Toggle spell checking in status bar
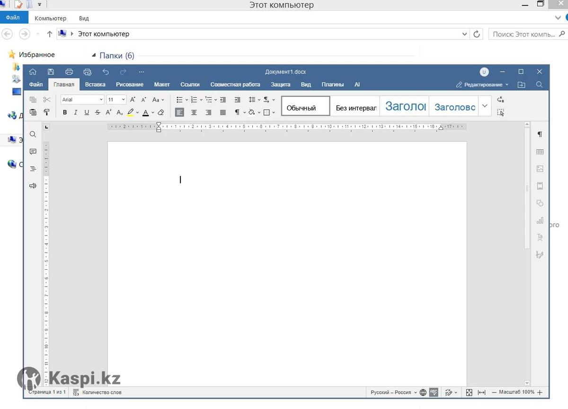568x409 pixels. [x=434, y=392]
